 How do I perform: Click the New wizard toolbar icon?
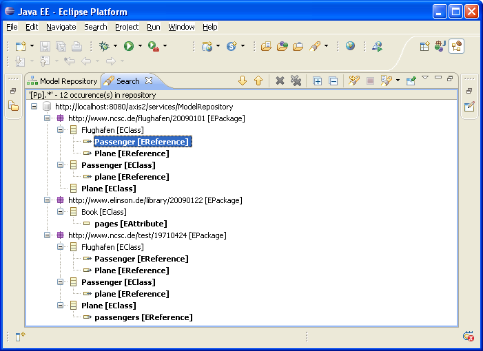(x=21, y=46)
